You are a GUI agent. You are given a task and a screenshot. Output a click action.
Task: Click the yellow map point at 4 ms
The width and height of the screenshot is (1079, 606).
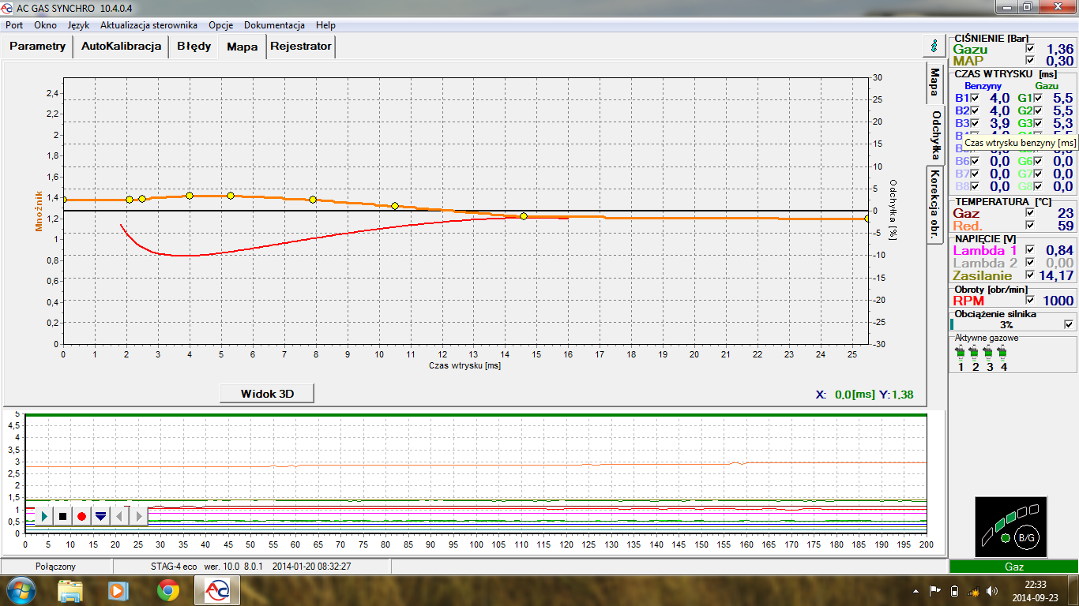190,195
